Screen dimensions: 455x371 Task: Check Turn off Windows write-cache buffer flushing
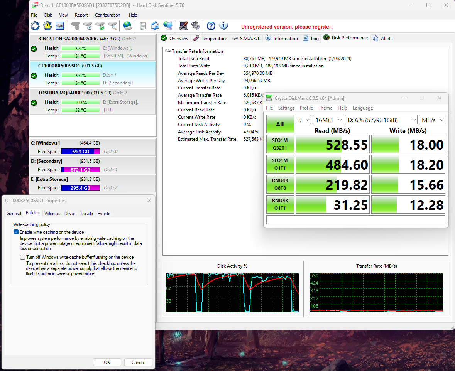click(22, 257)
